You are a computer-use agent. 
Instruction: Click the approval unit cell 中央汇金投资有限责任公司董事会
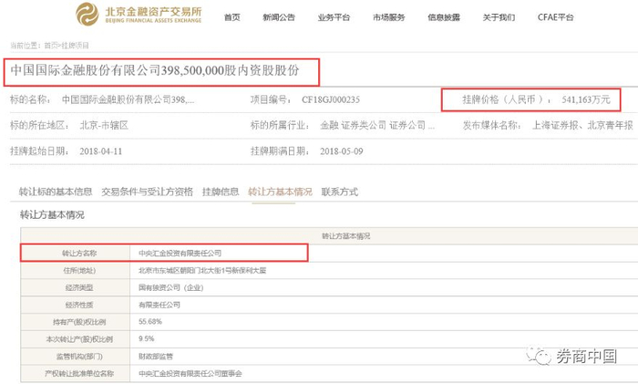click(x=190, y=373)
